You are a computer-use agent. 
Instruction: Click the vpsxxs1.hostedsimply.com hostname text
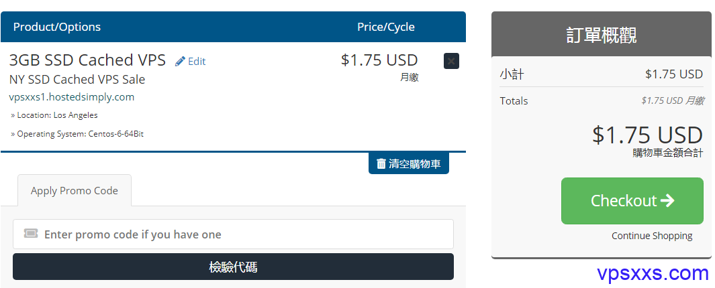(72, 97)
